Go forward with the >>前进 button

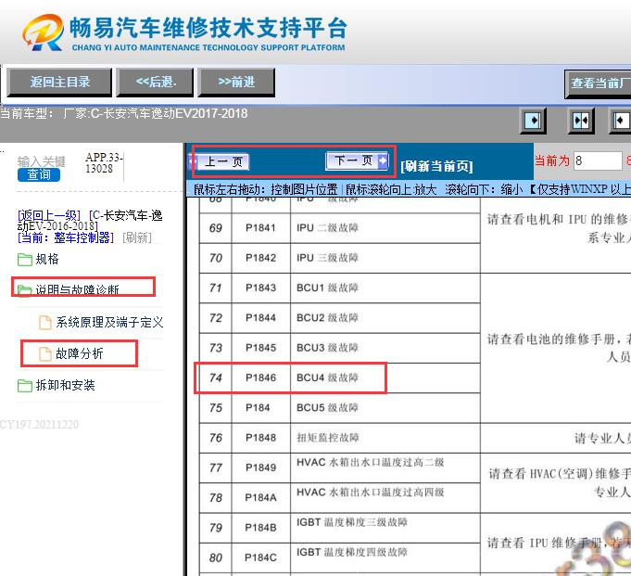point(236,83)
